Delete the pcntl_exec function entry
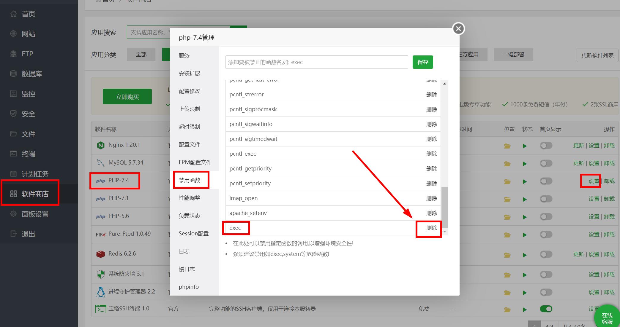This screenshot has height=327, width=620. click(x=431, y=154)
